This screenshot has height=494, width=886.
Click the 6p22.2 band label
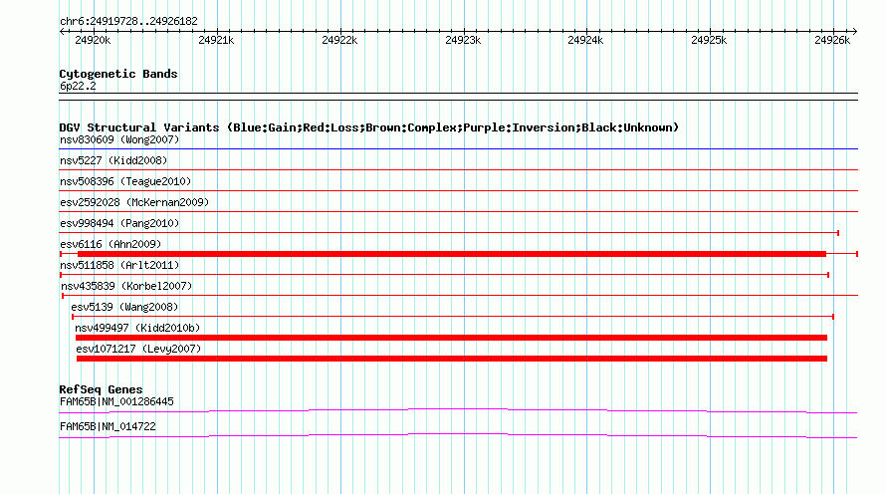(78, 86)
